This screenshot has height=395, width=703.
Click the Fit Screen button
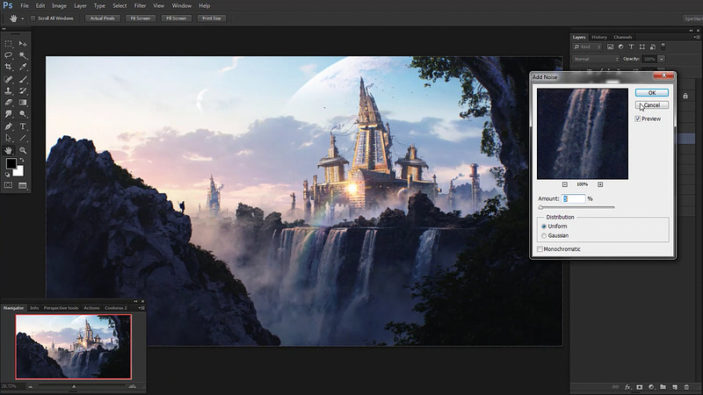[141, 18]
